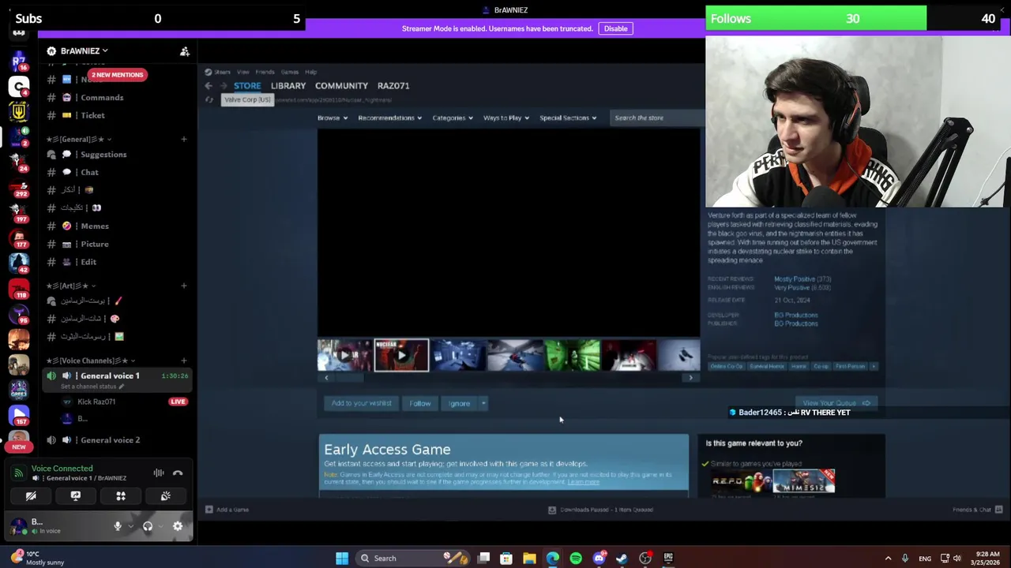Open Steam View menu
Viewport: 1011px width, 568px height.
243,72
